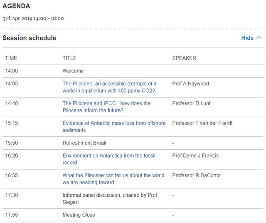
Task: Click the Session schedule heading
Action: click(x=29, y=38)
